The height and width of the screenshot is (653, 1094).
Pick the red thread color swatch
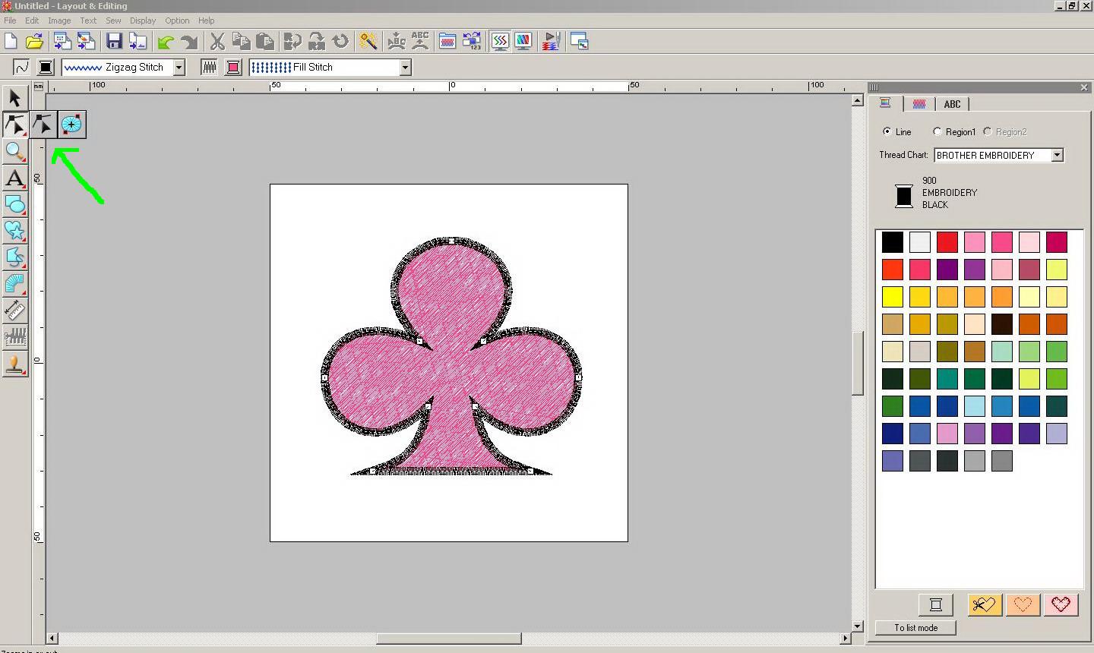tap(947, 242)
